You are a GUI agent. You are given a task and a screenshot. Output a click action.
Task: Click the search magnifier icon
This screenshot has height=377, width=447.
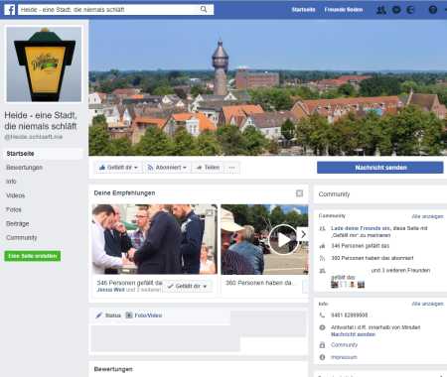click(x=204, y=9)
